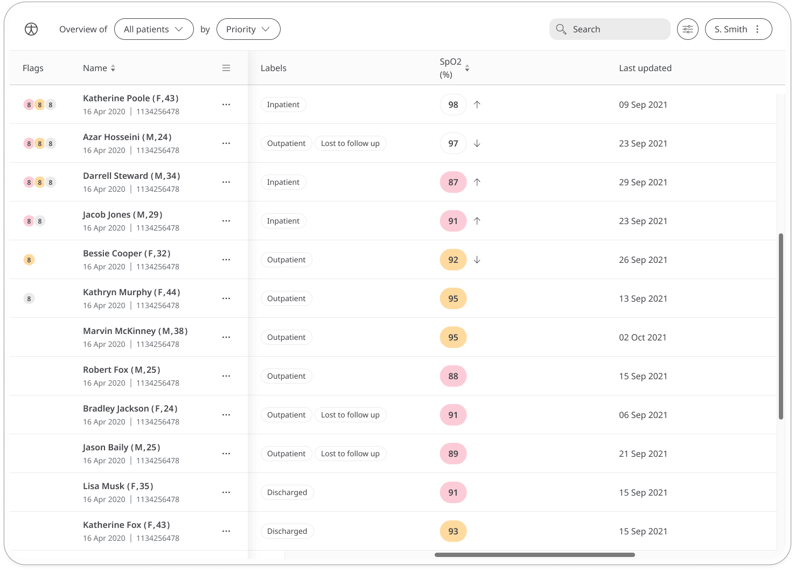Click the Discharged label for Lisa Musk
The image size is (795, 571).
coord(287,492)
